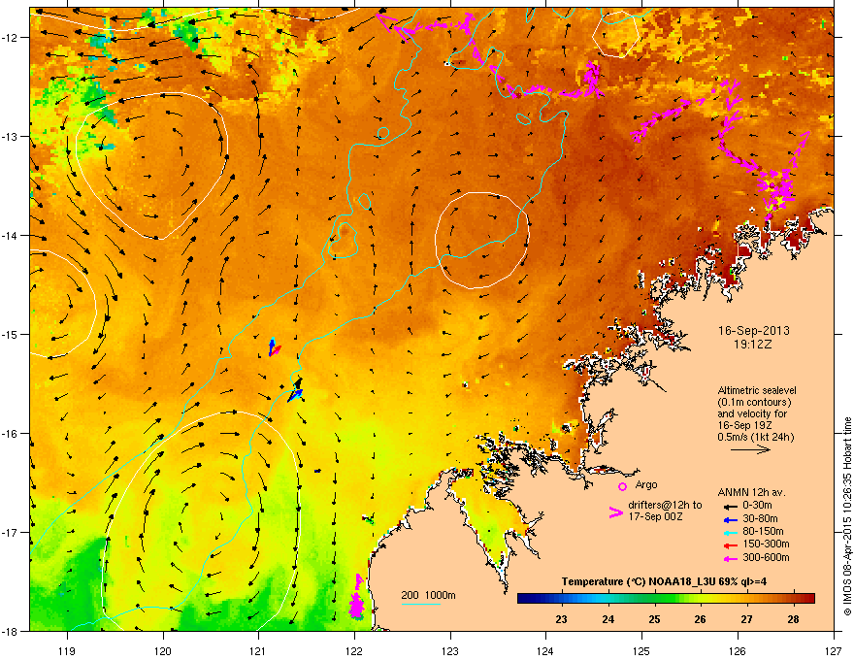Click the 119 longitude axis label

67,650
